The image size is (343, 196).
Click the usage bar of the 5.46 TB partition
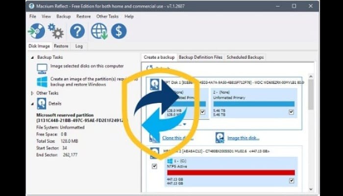(254, 104)
